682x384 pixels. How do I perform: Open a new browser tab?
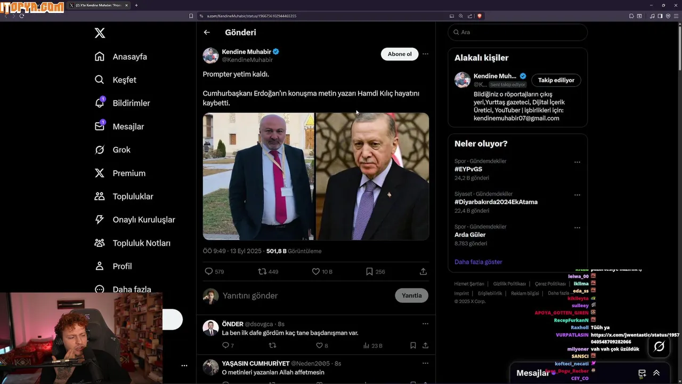coord(136,5)
